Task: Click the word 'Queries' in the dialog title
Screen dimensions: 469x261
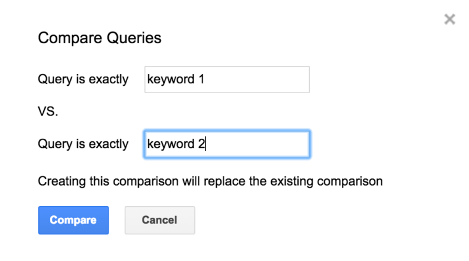Action: tap(134, 38)
